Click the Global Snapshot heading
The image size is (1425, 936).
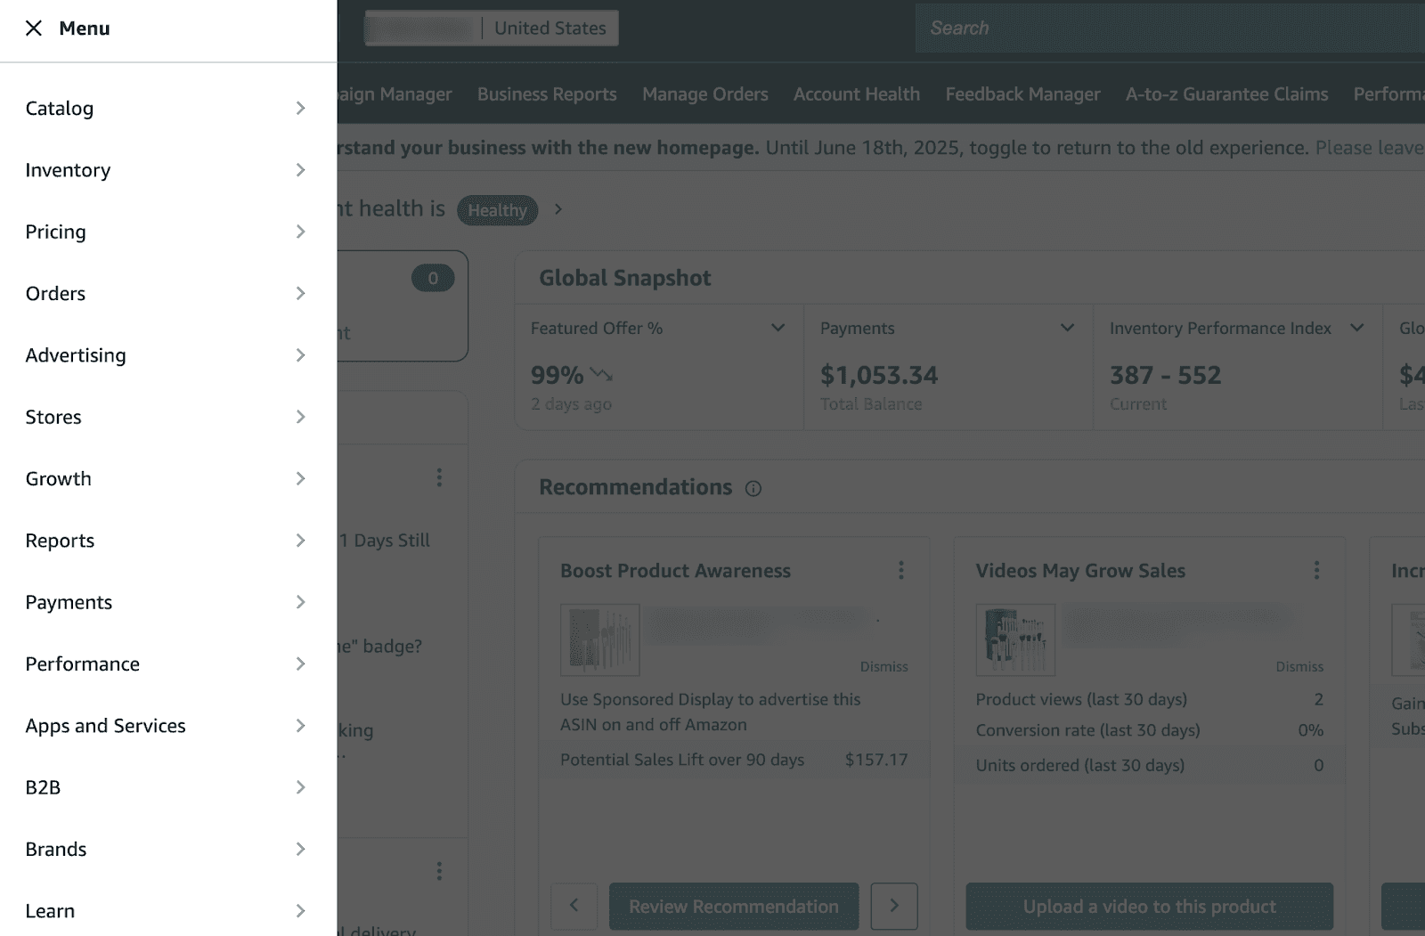point(625,279)
